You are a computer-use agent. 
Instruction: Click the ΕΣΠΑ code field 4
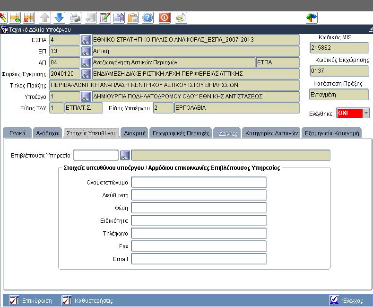[65, 40]
